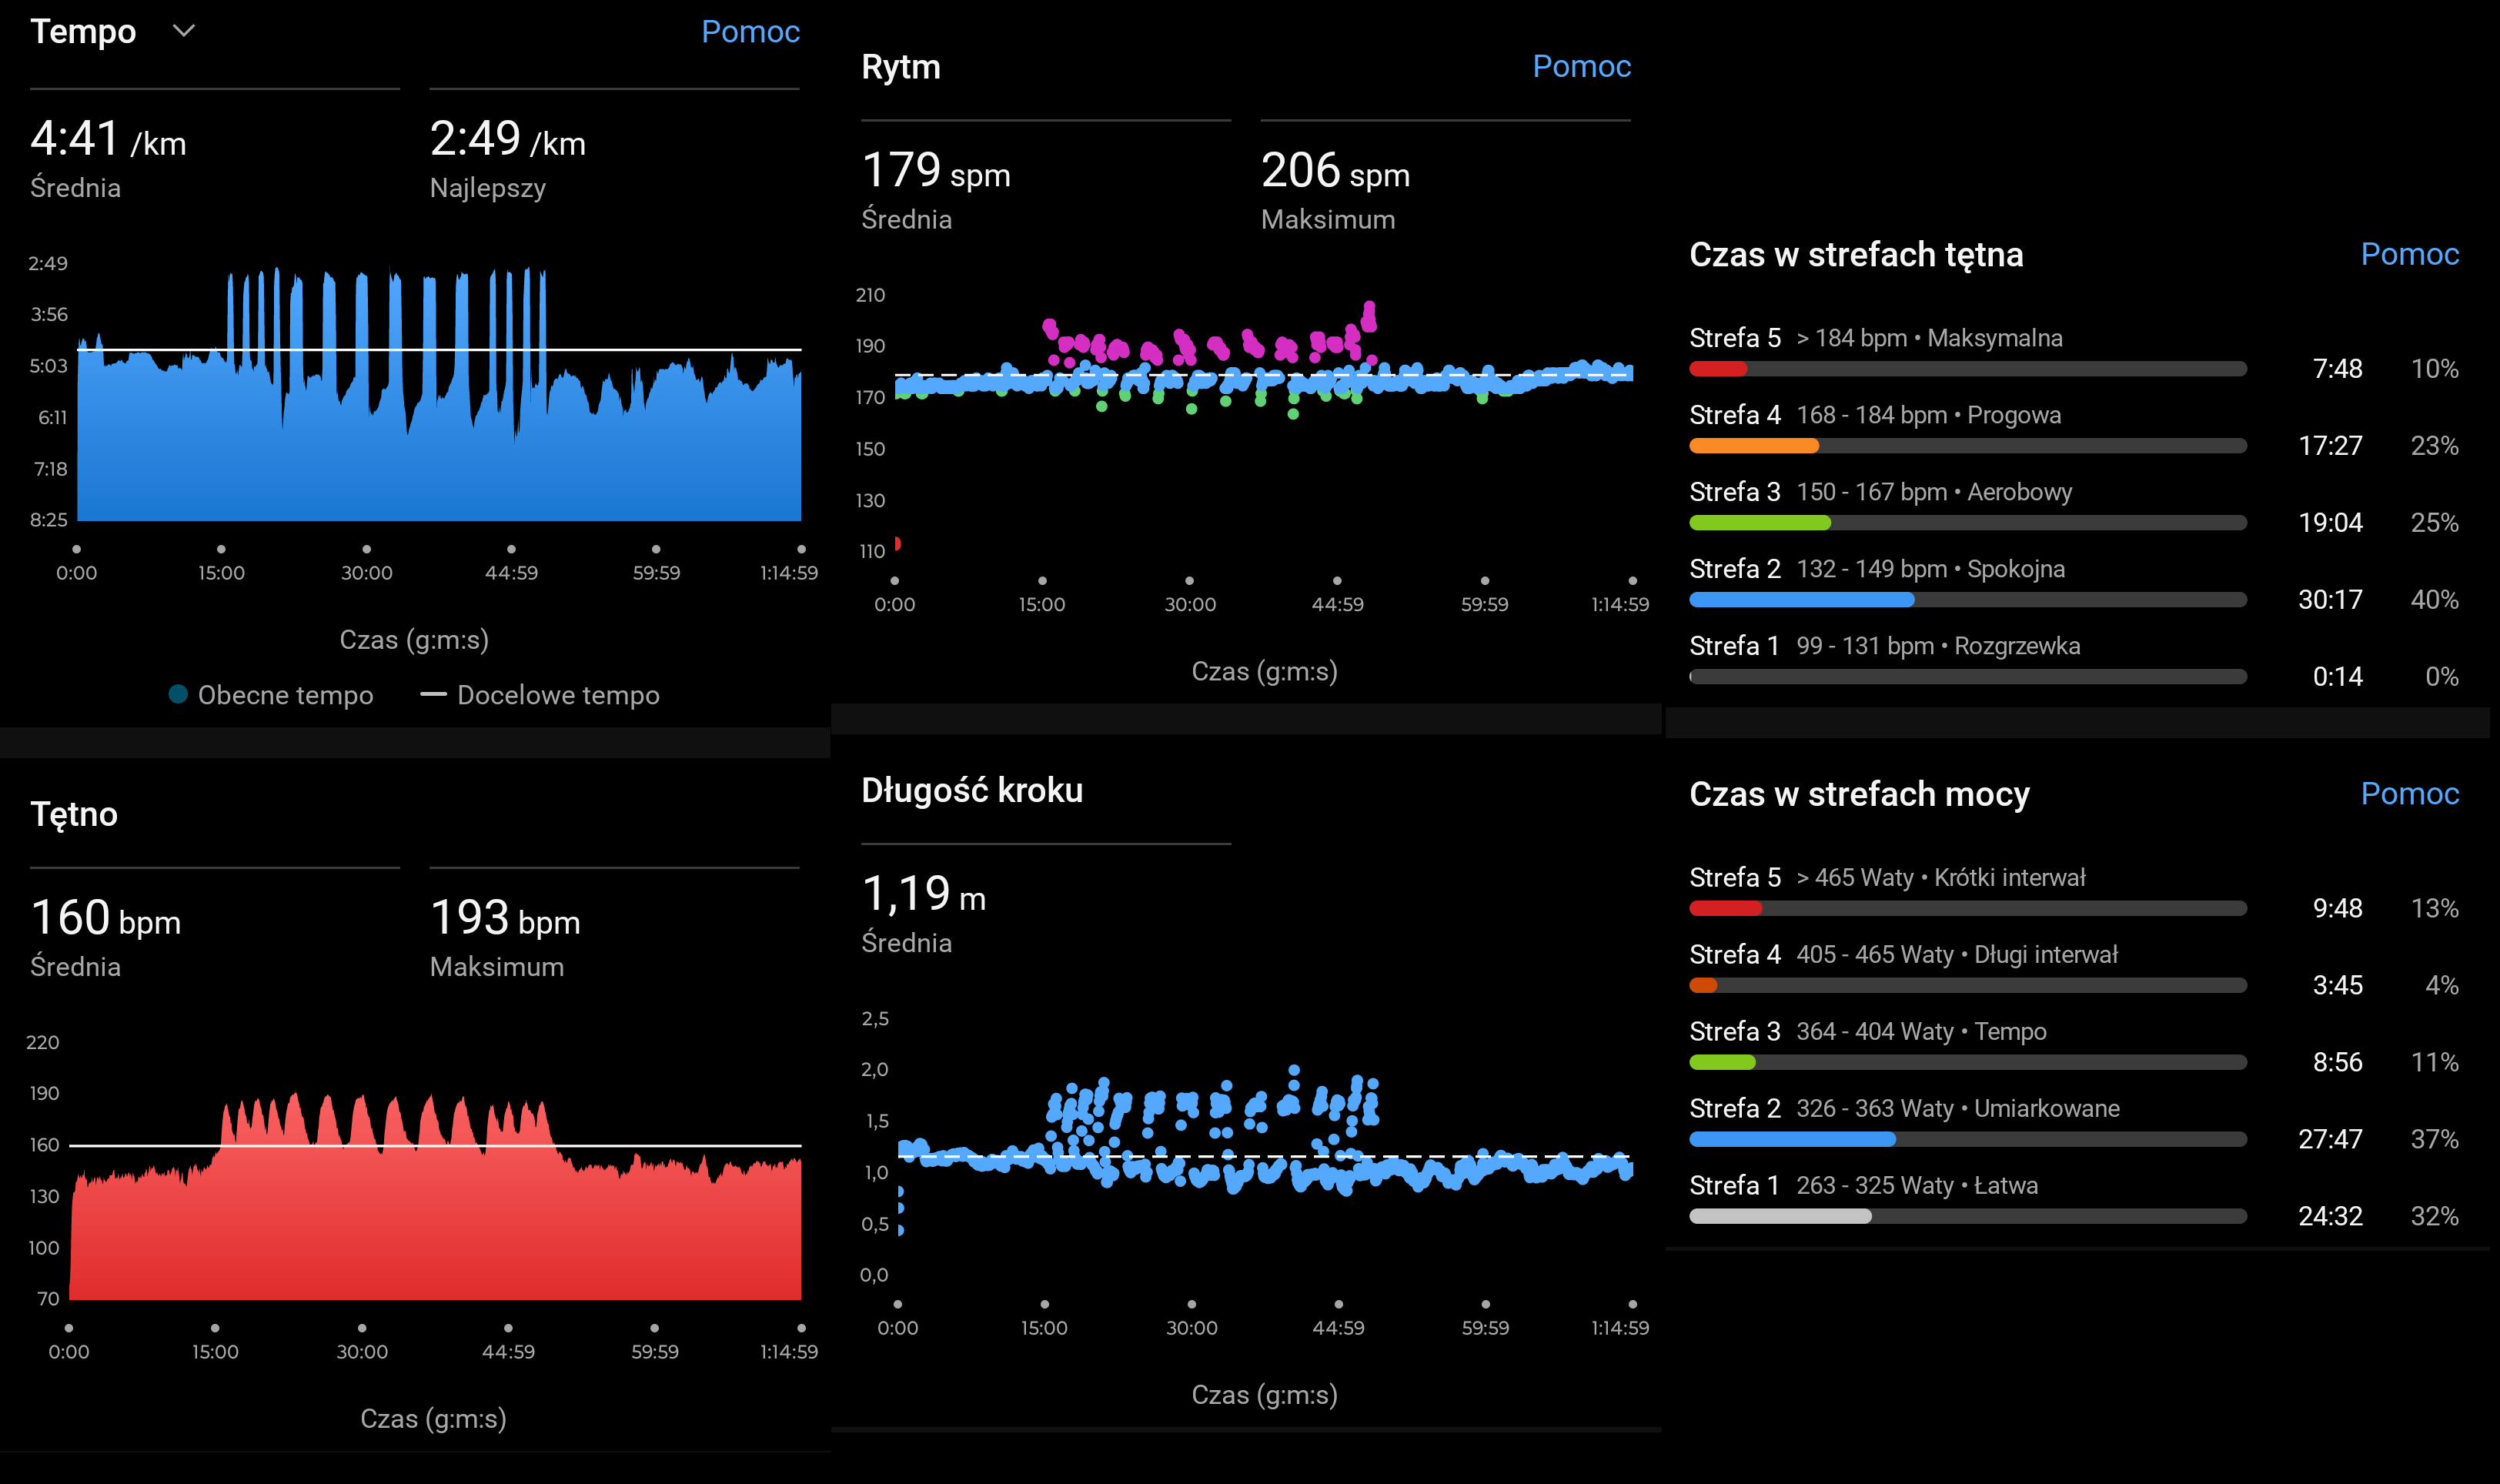2500x1484 pixels.
Task: Open Pomoc for power zones
Action: pyautogui.click(x=2409, y=793)
